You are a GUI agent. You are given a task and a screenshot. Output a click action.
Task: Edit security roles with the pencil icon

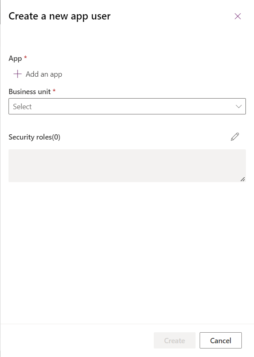click(235, 137)
